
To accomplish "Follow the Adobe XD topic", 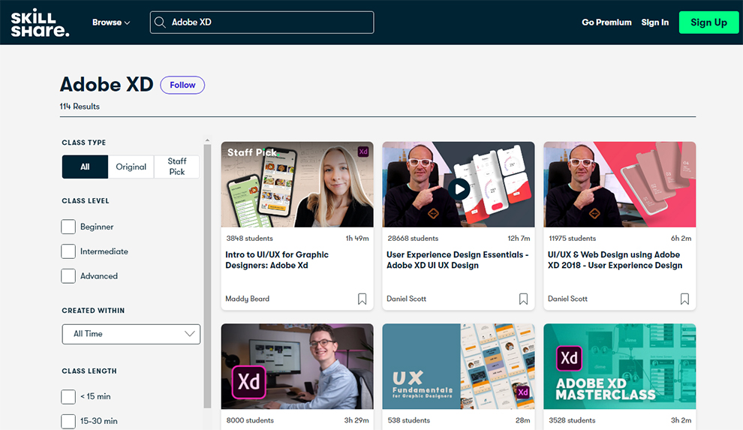I will click(x=182, y=86).
